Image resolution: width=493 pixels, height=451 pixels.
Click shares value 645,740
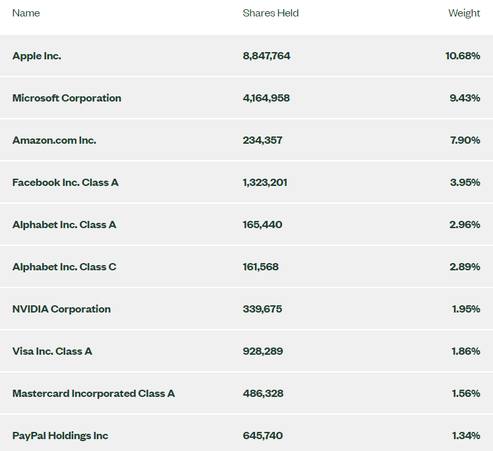point(263,435)
